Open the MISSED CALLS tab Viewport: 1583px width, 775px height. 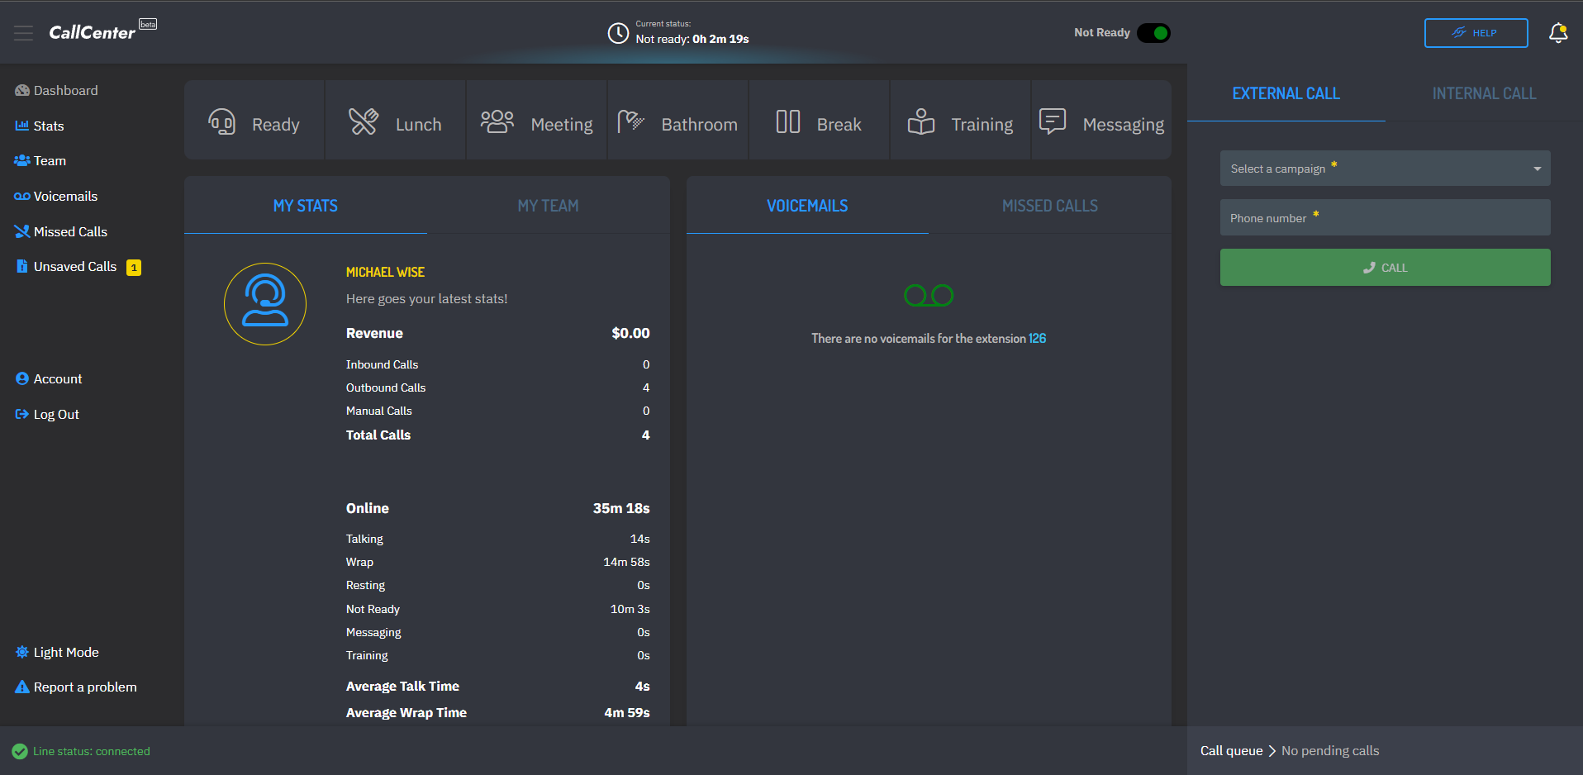(1049, 205)
